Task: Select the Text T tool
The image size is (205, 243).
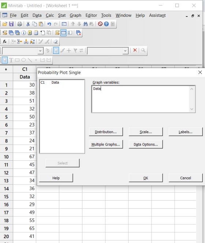Action: [x=11, y=60]
